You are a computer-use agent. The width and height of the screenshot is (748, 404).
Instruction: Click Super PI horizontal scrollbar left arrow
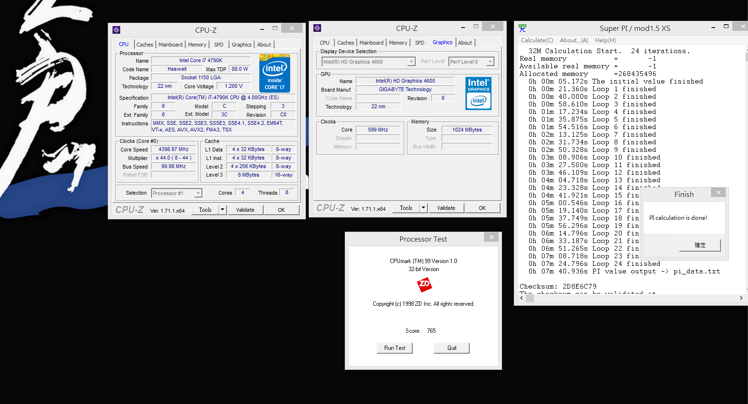click(522, 298)
